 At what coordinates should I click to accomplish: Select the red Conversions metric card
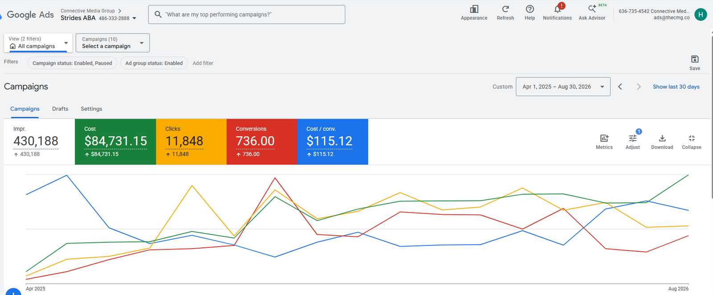click(262, 142)
